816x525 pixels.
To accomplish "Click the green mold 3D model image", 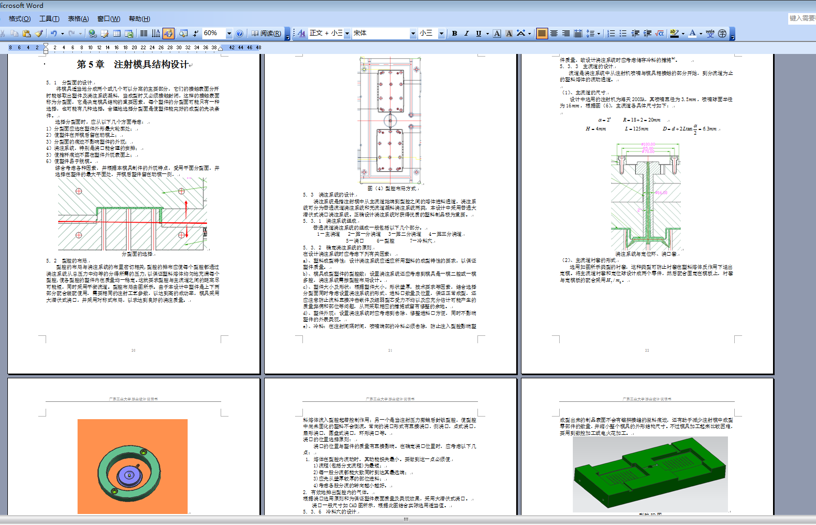I will 650,474.
